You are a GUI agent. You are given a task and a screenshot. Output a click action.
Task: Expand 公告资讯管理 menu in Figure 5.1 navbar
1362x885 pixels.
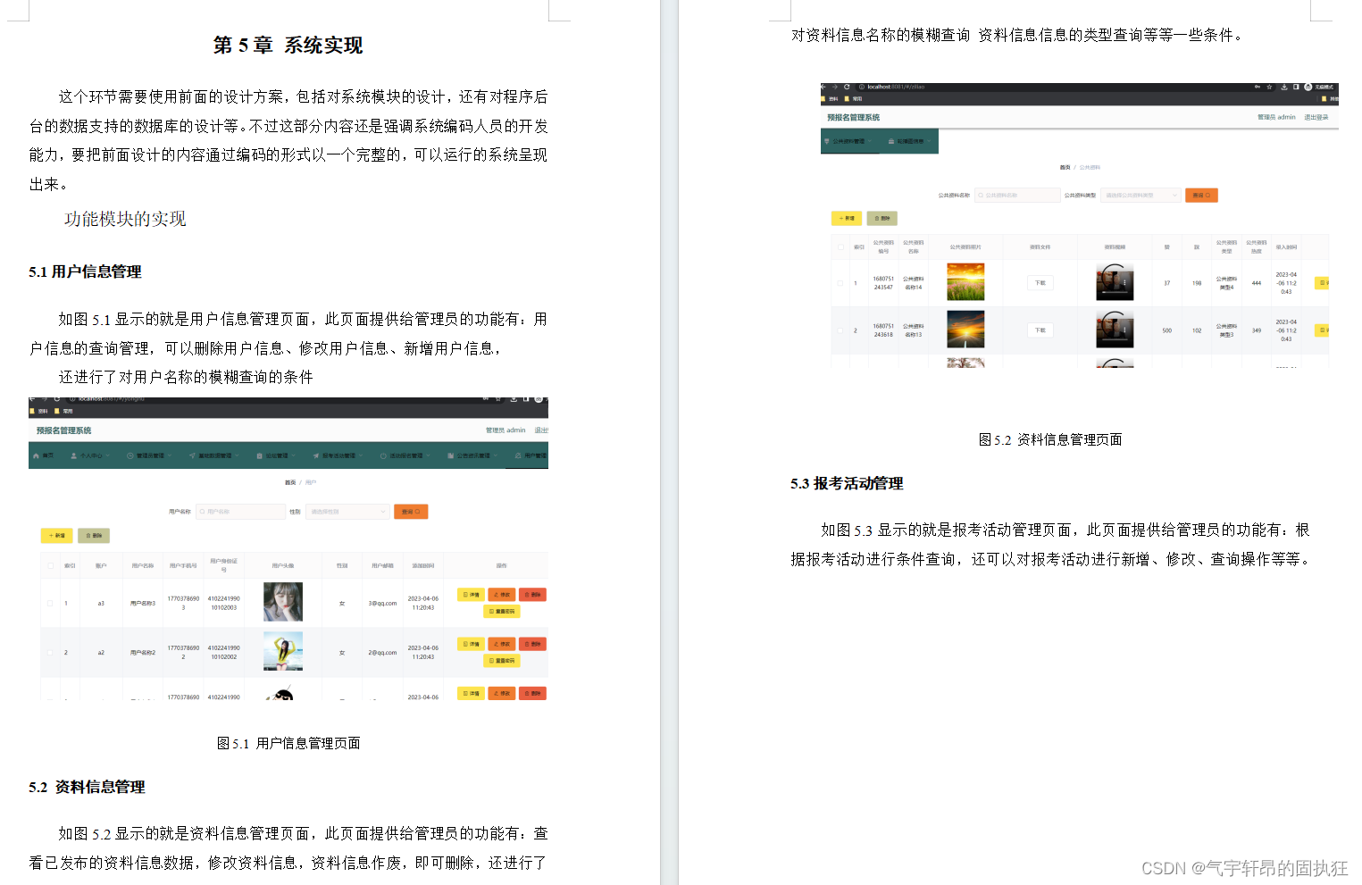click(472, 455)
